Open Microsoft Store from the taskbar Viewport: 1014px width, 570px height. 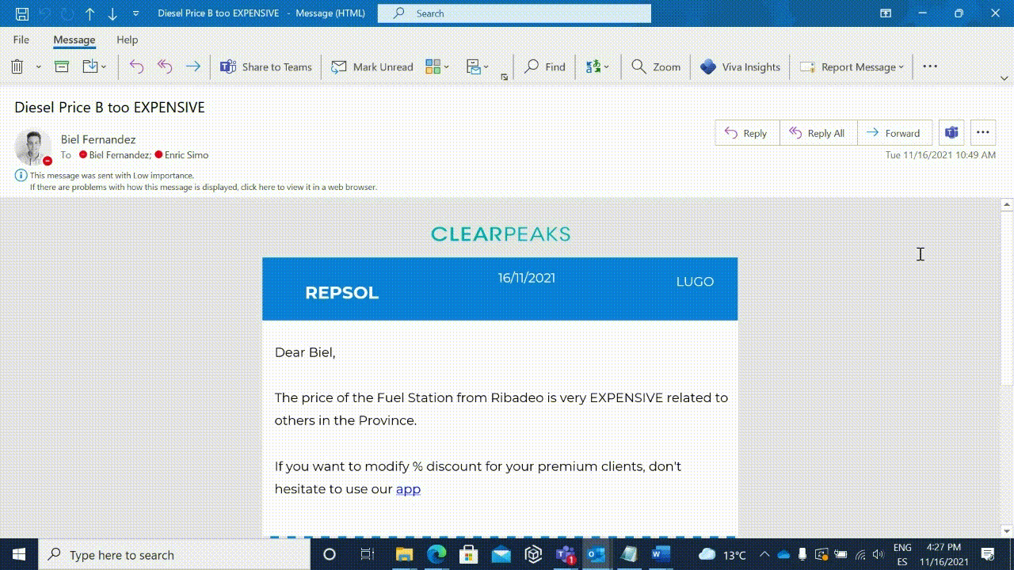(468, 555)
